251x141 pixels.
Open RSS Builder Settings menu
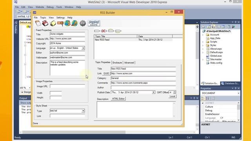coord(60,18)
